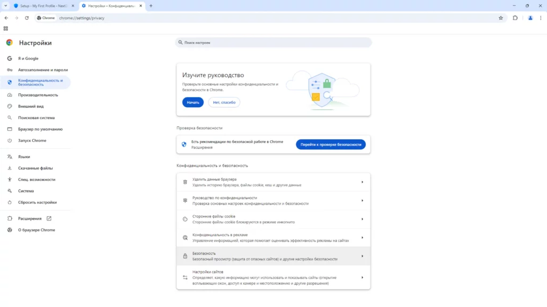Click the back navigation arrow
Image resolution: width=547 pixels, height=307 pixels.
click(6, 18)
